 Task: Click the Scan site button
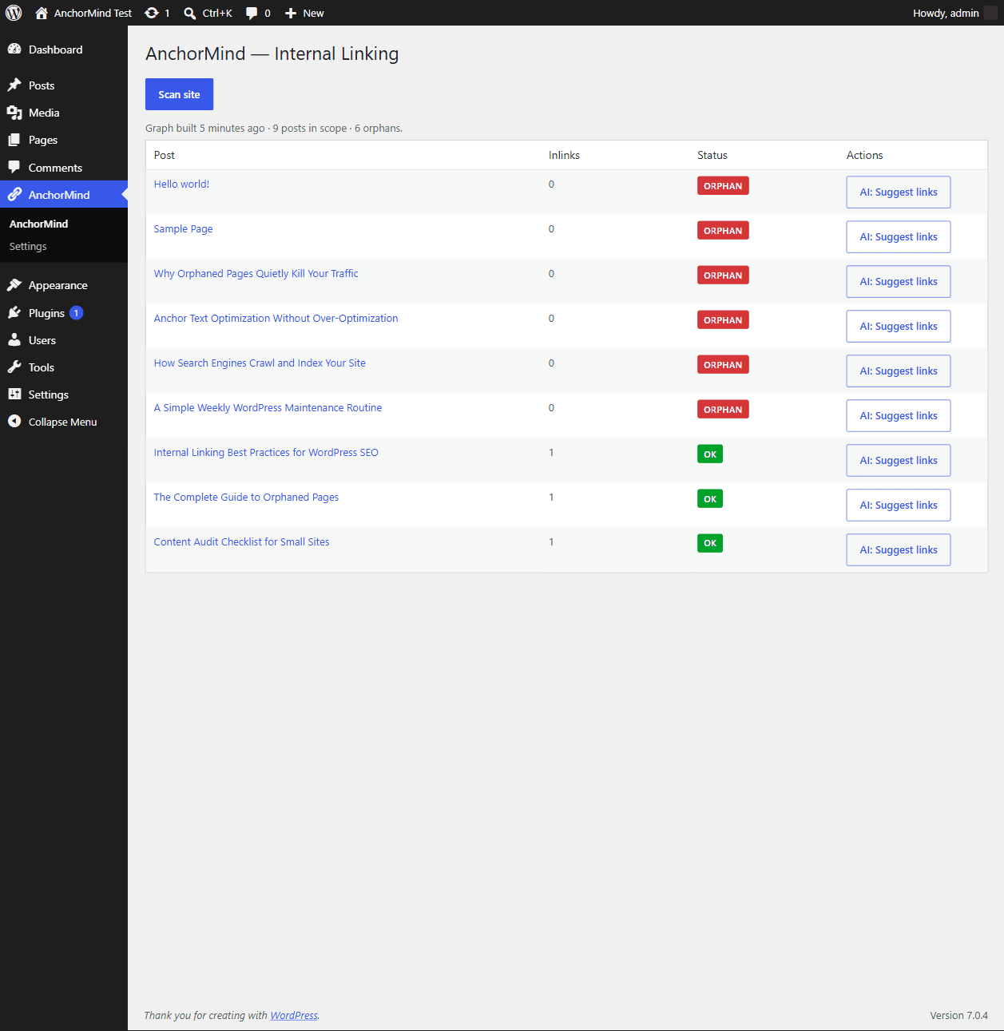(179, 94)
